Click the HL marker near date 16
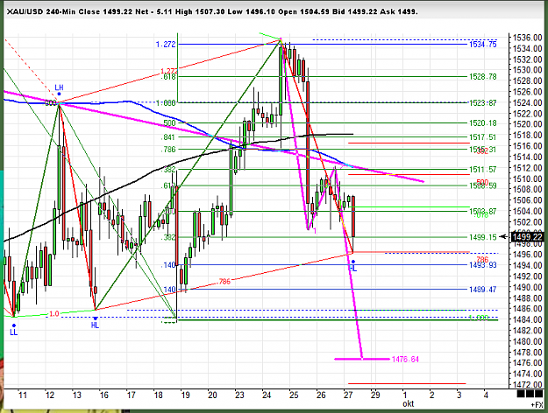Image resolution: width=548 pixels, height=413 pixels. (95, 325)
